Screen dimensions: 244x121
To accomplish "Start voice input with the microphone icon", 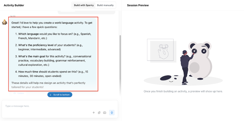I will tap(112, 113).
